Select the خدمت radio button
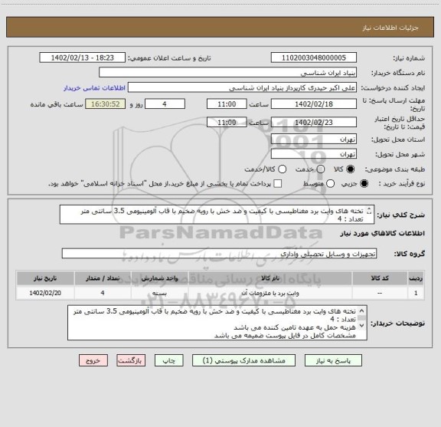Image resolution: width=441 pixels, height=427 pixels. point(321,169)
